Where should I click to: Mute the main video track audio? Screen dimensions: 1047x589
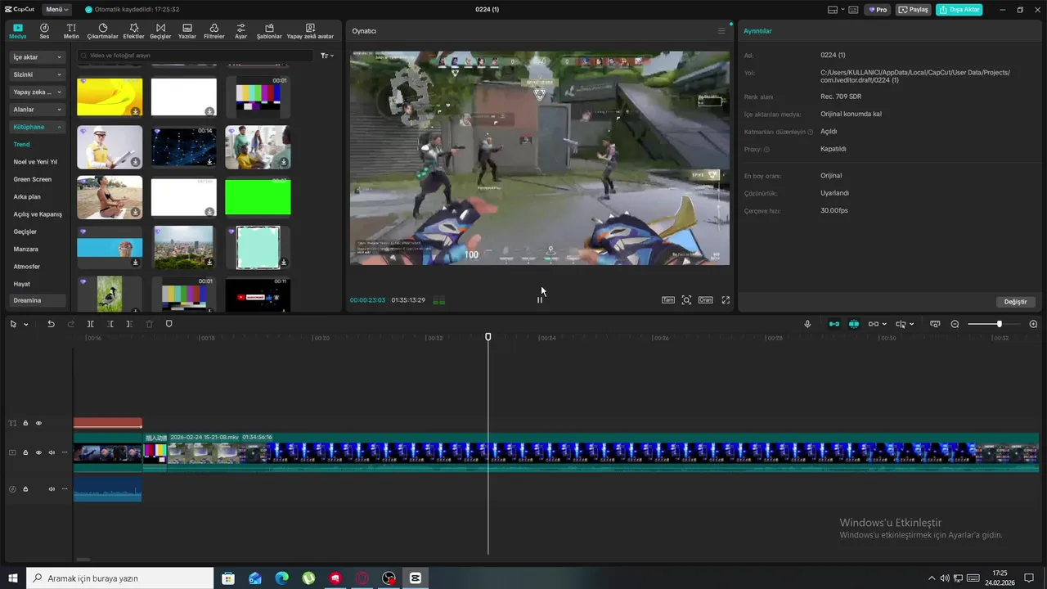[x=52, y=452]
